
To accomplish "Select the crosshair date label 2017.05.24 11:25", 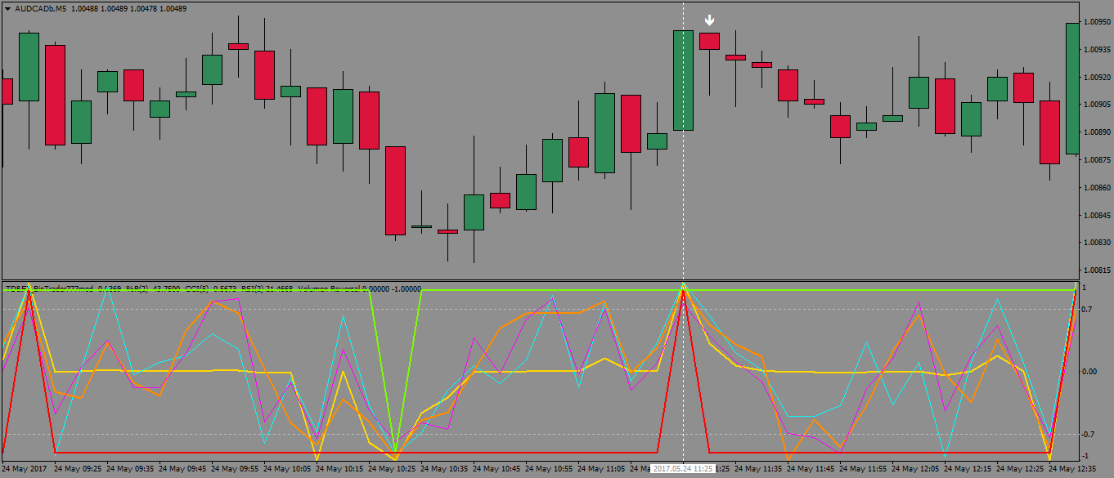I will coord(683,469).
